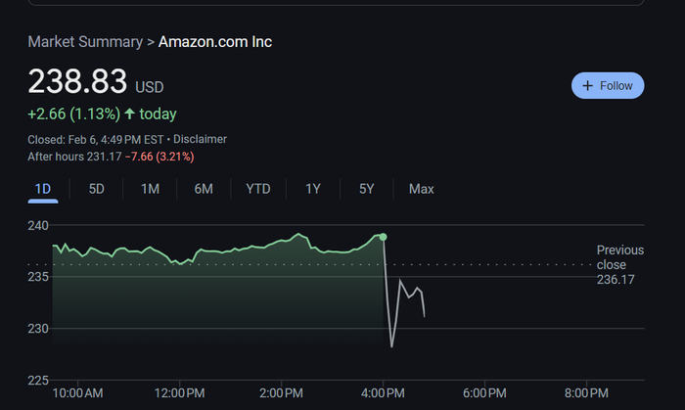Screen dimensions: 685x410
Task: Click the 238.83 stock price
Action: coord(77,81)
